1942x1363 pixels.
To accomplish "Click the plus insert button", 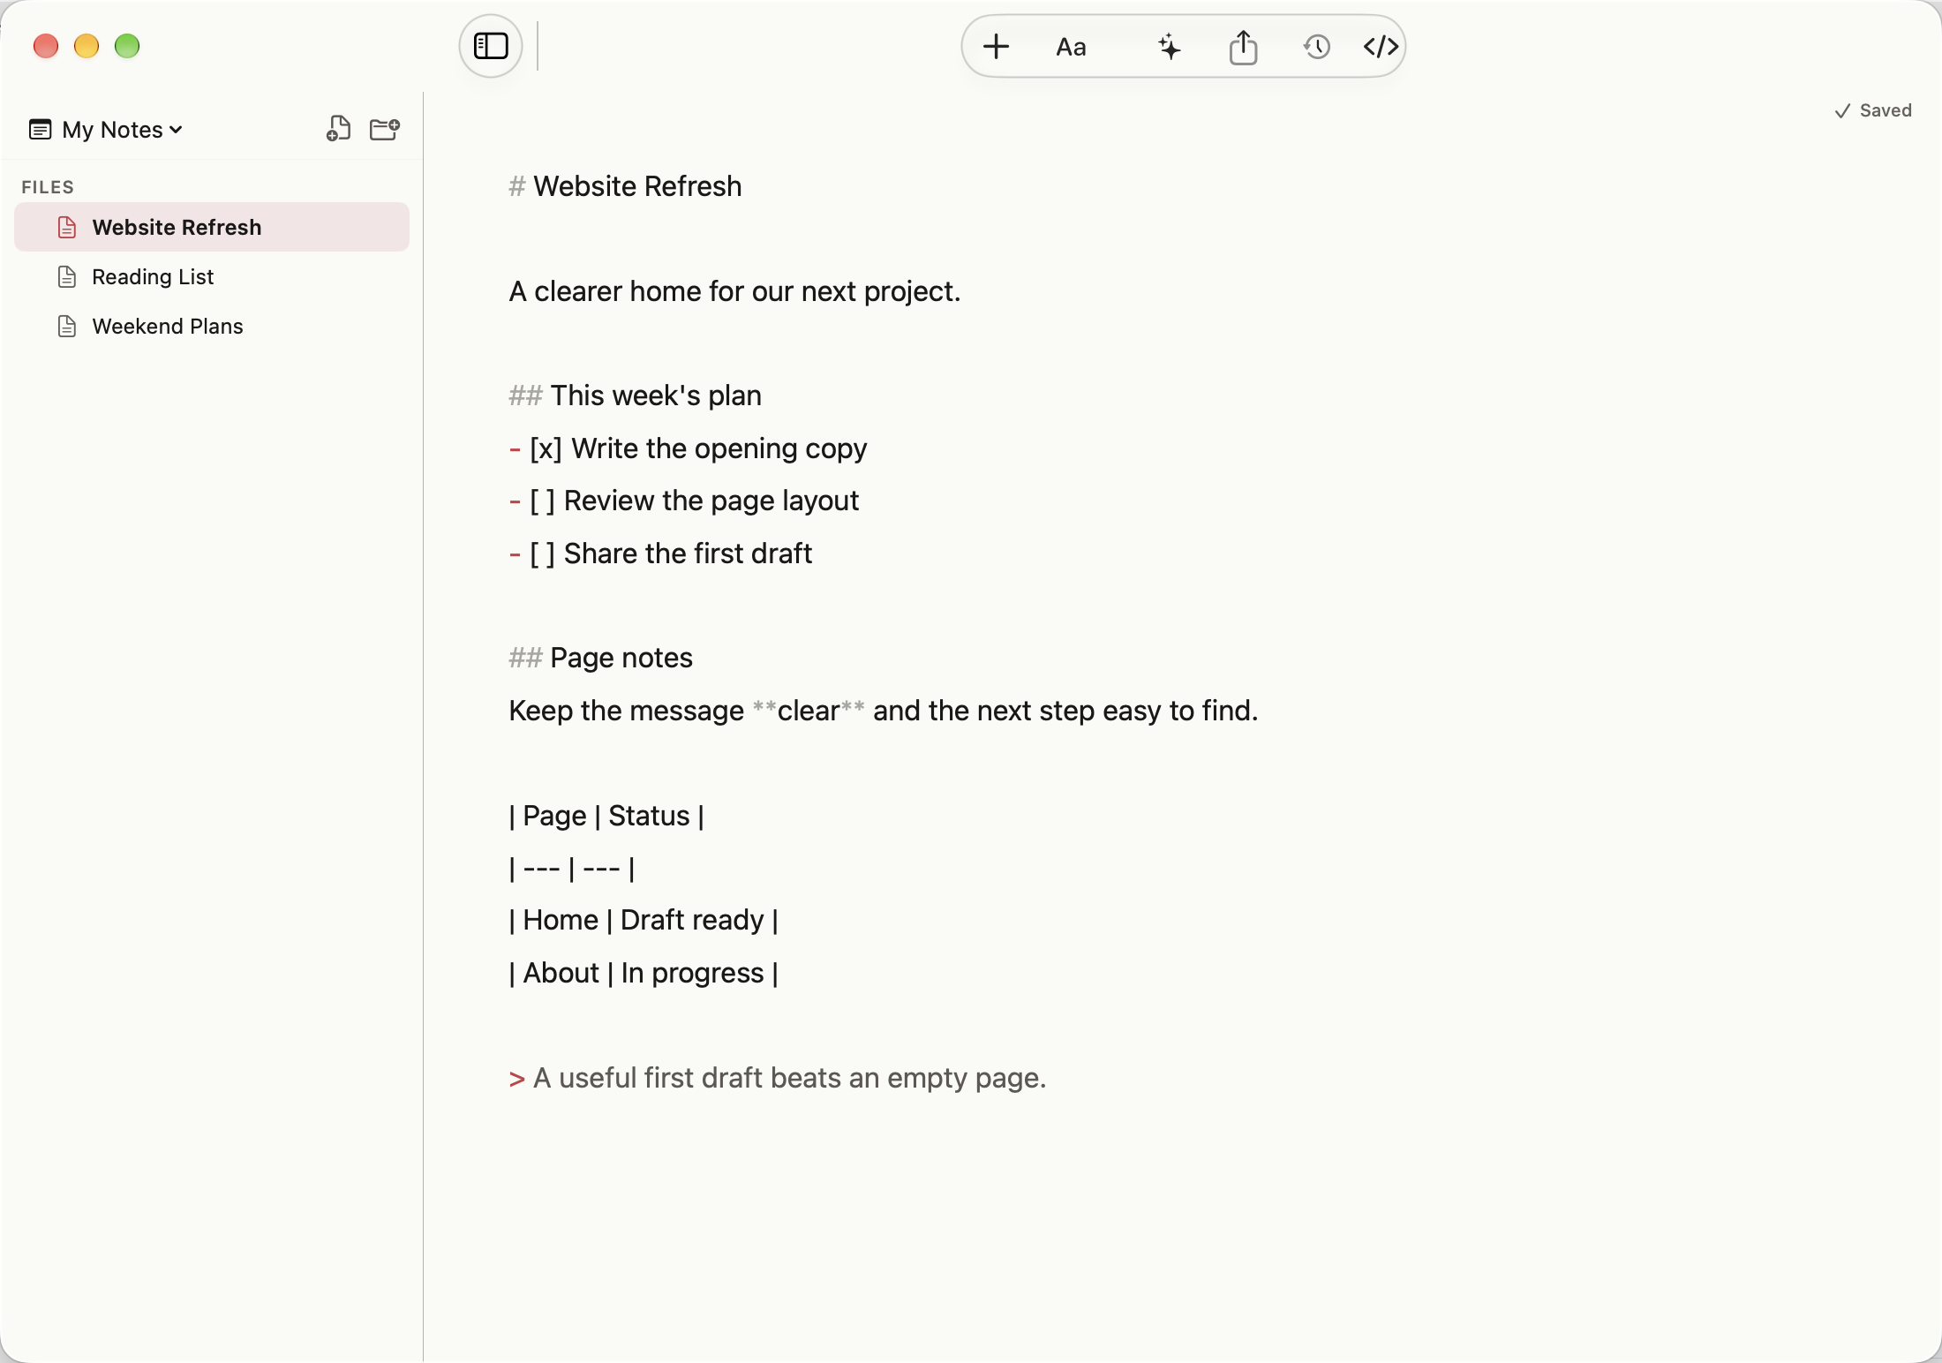I will click(x=996, y=46).
